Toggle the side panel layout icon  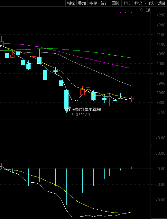tap(148, 10)
